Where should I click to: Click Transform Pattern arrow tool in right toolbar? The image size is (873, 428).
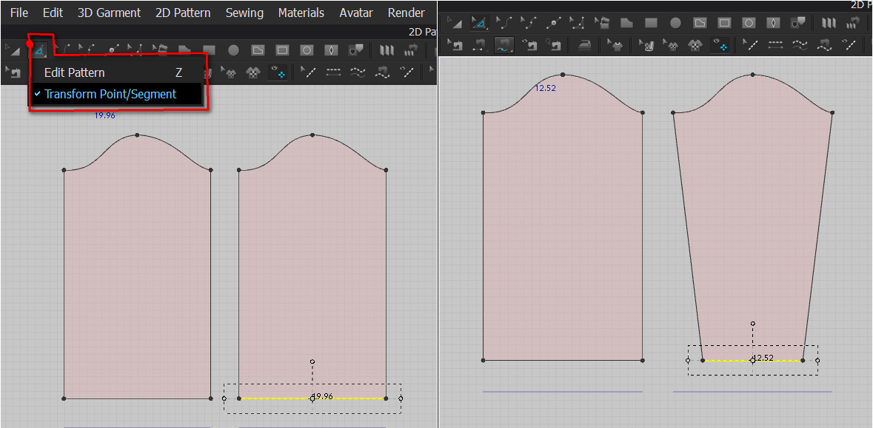point(455,24)
